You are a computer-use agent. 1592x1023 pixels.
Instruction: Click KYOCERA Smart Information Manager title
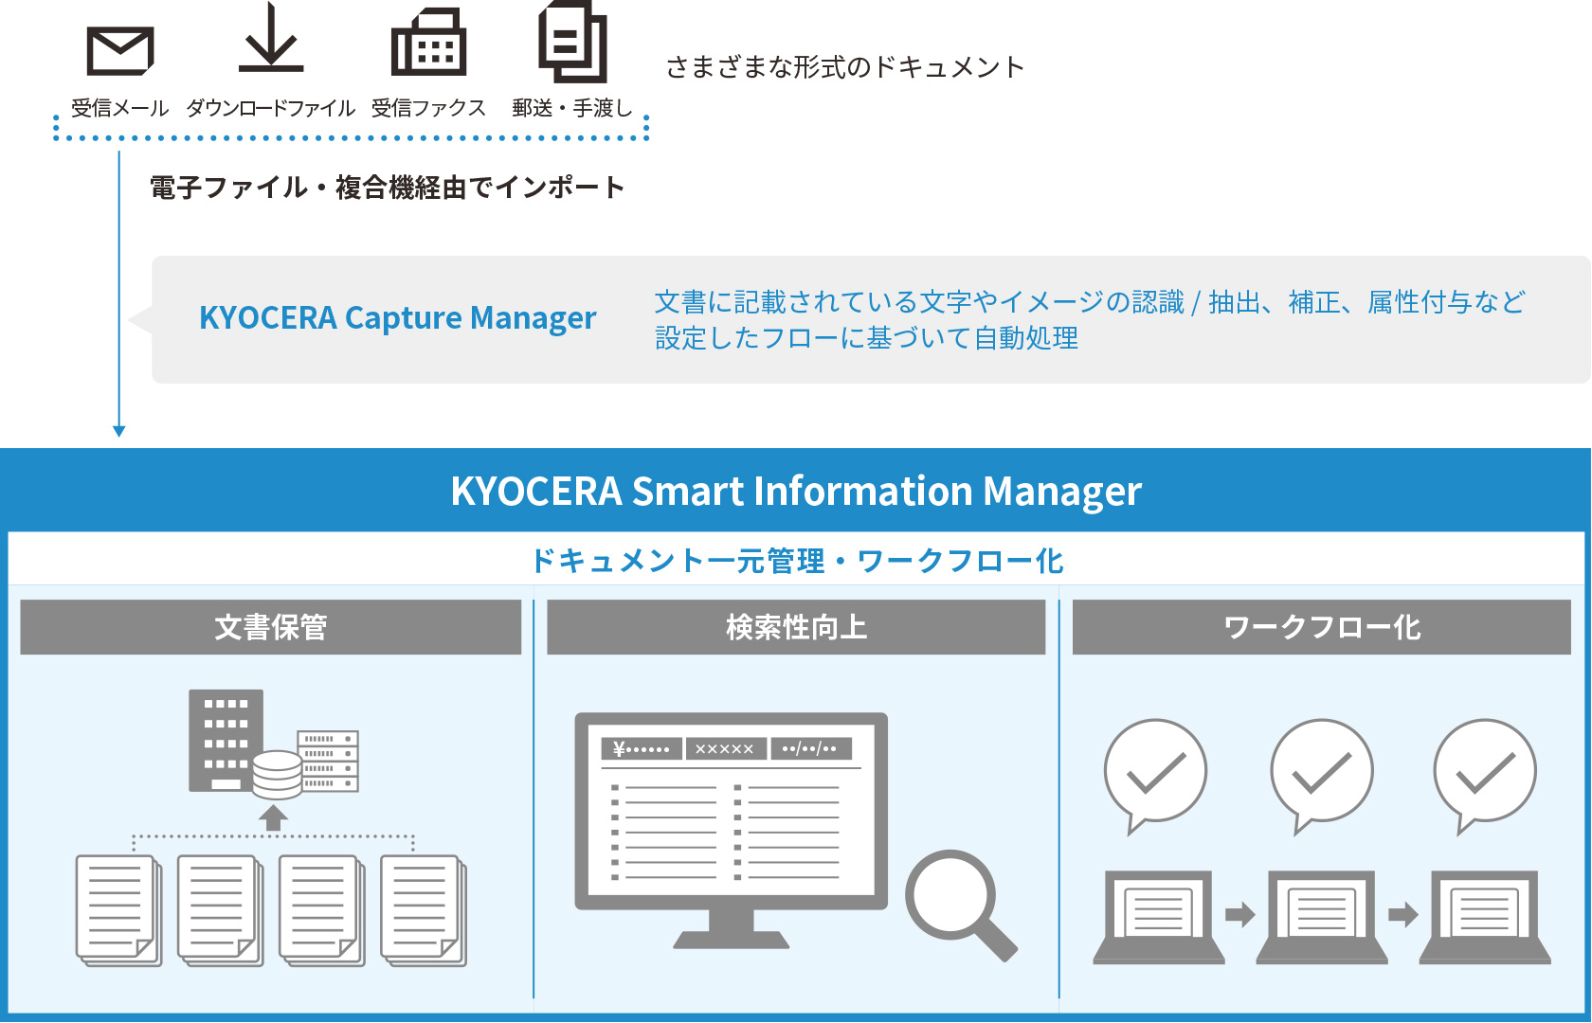pyautogui.click(x=796, y=491)
